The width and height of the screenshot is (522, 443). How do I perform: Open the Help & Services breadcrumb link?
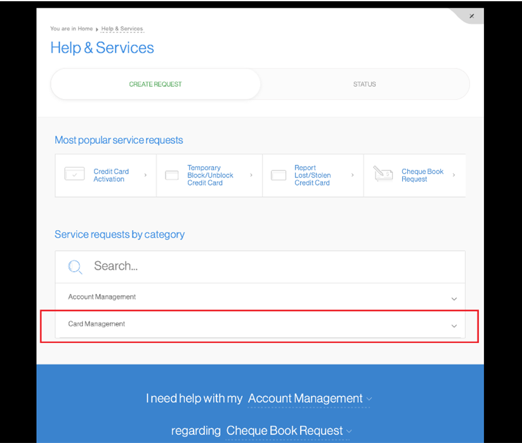coord(122,29)
